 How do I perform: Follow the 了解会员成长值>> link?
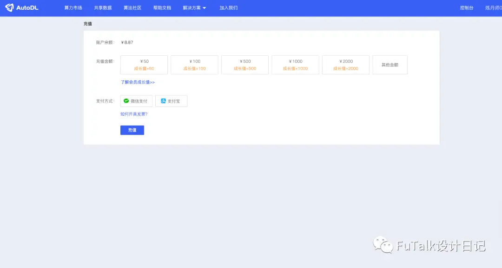(x=138, y=82)
